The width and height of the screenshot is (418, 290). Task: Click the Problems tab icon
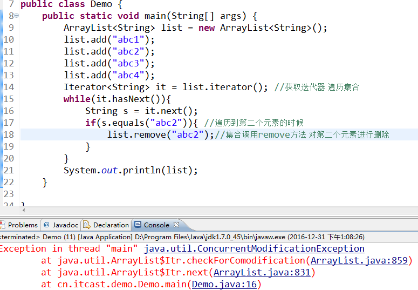click(x=2, y=225)
